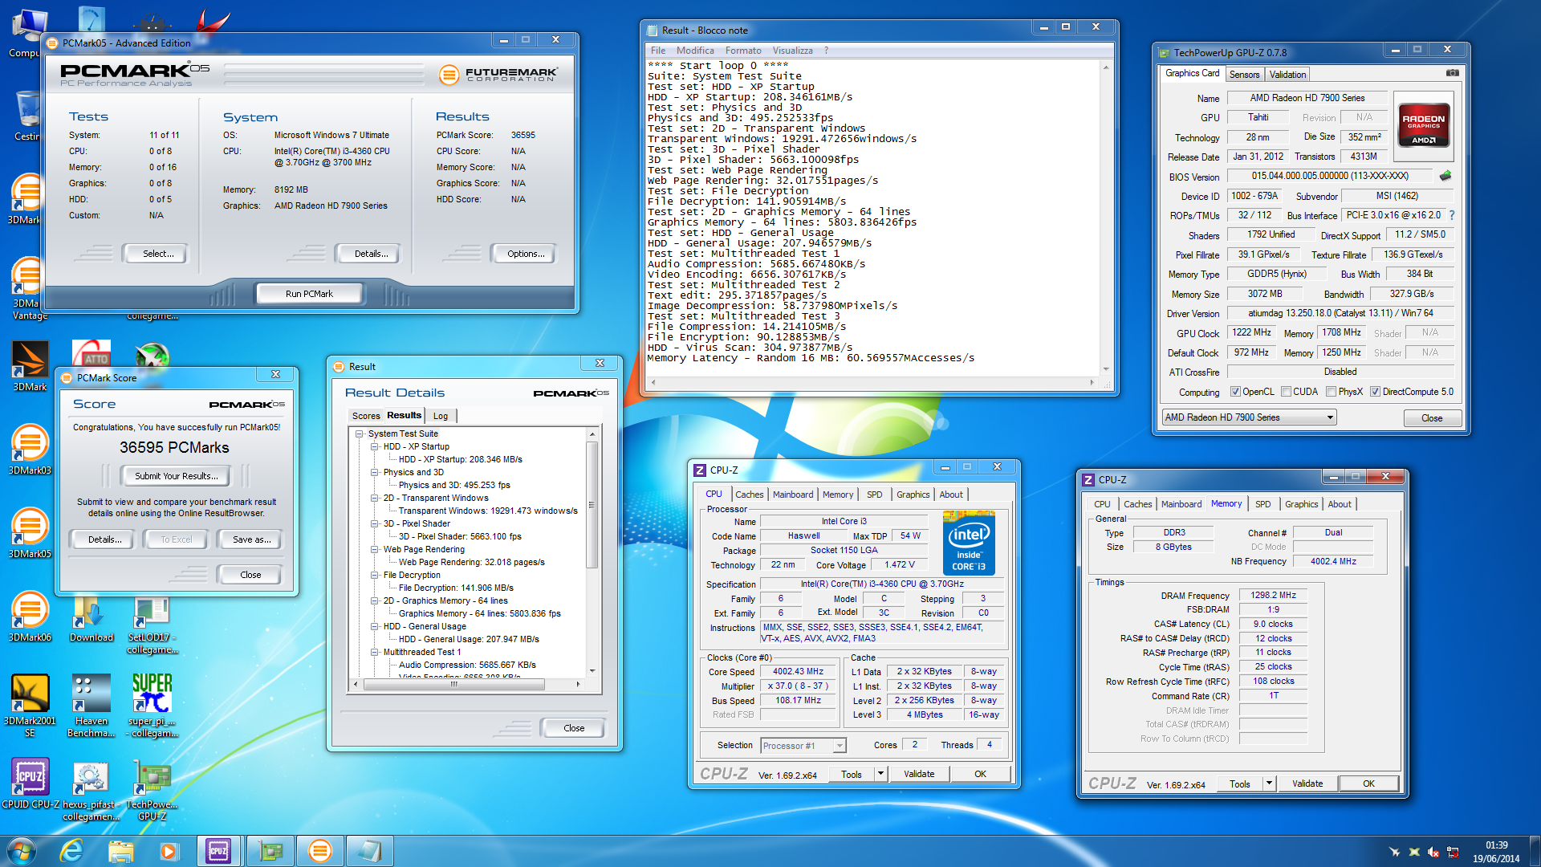Toggle the CUDA checkbox in GPU-Z
The height and width of the screenshot is (867, 1541).
[x=1287, y=392]
